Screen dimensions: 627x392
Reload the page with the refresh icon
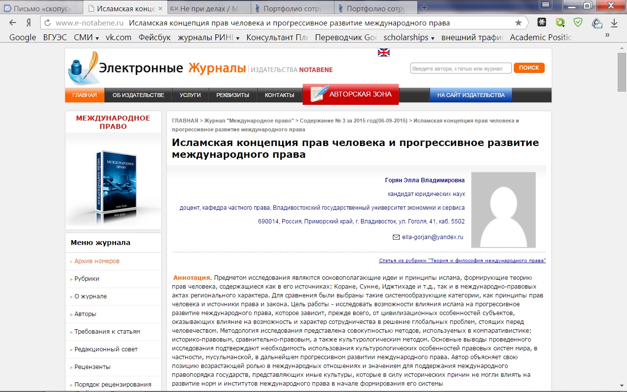(47, 23)
